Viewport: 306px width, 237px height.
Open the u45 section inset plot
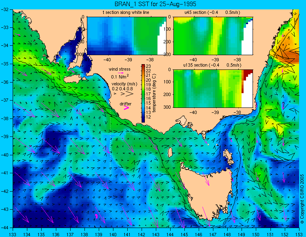point(213,36)
